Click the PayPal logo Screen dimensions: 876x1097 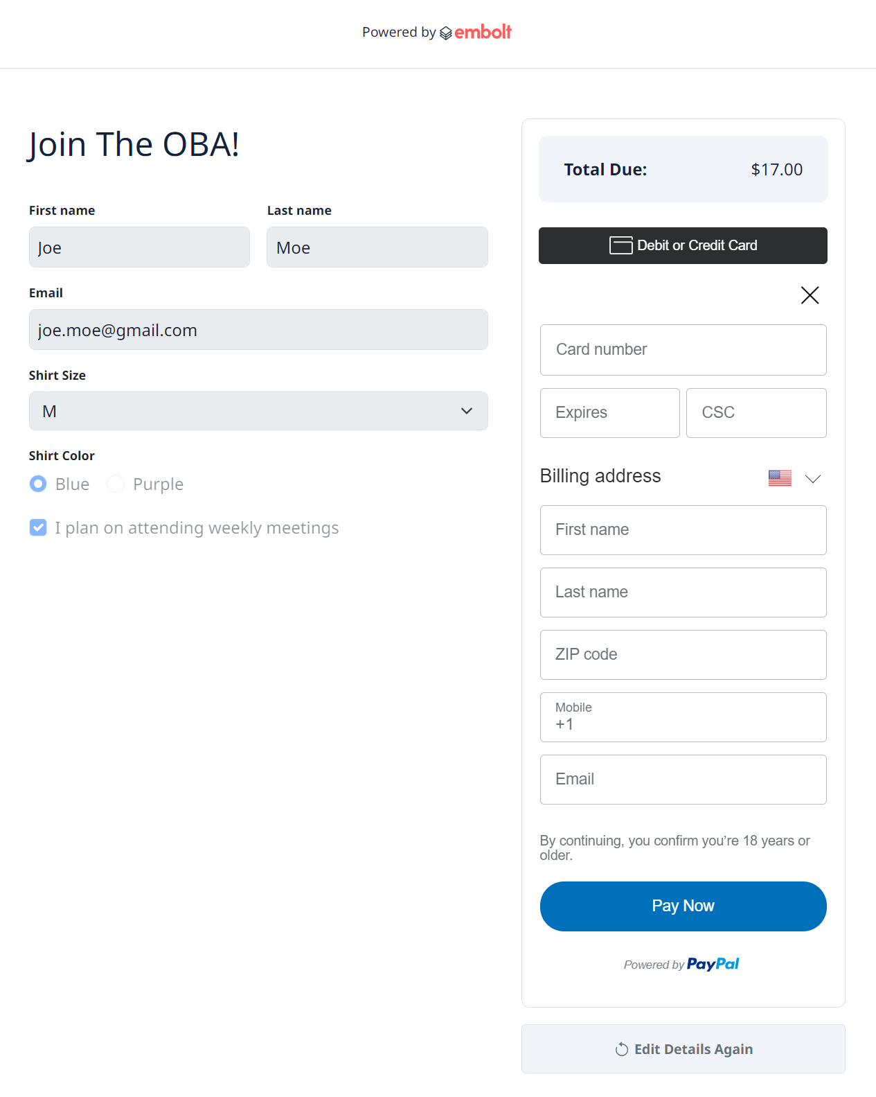713,964
